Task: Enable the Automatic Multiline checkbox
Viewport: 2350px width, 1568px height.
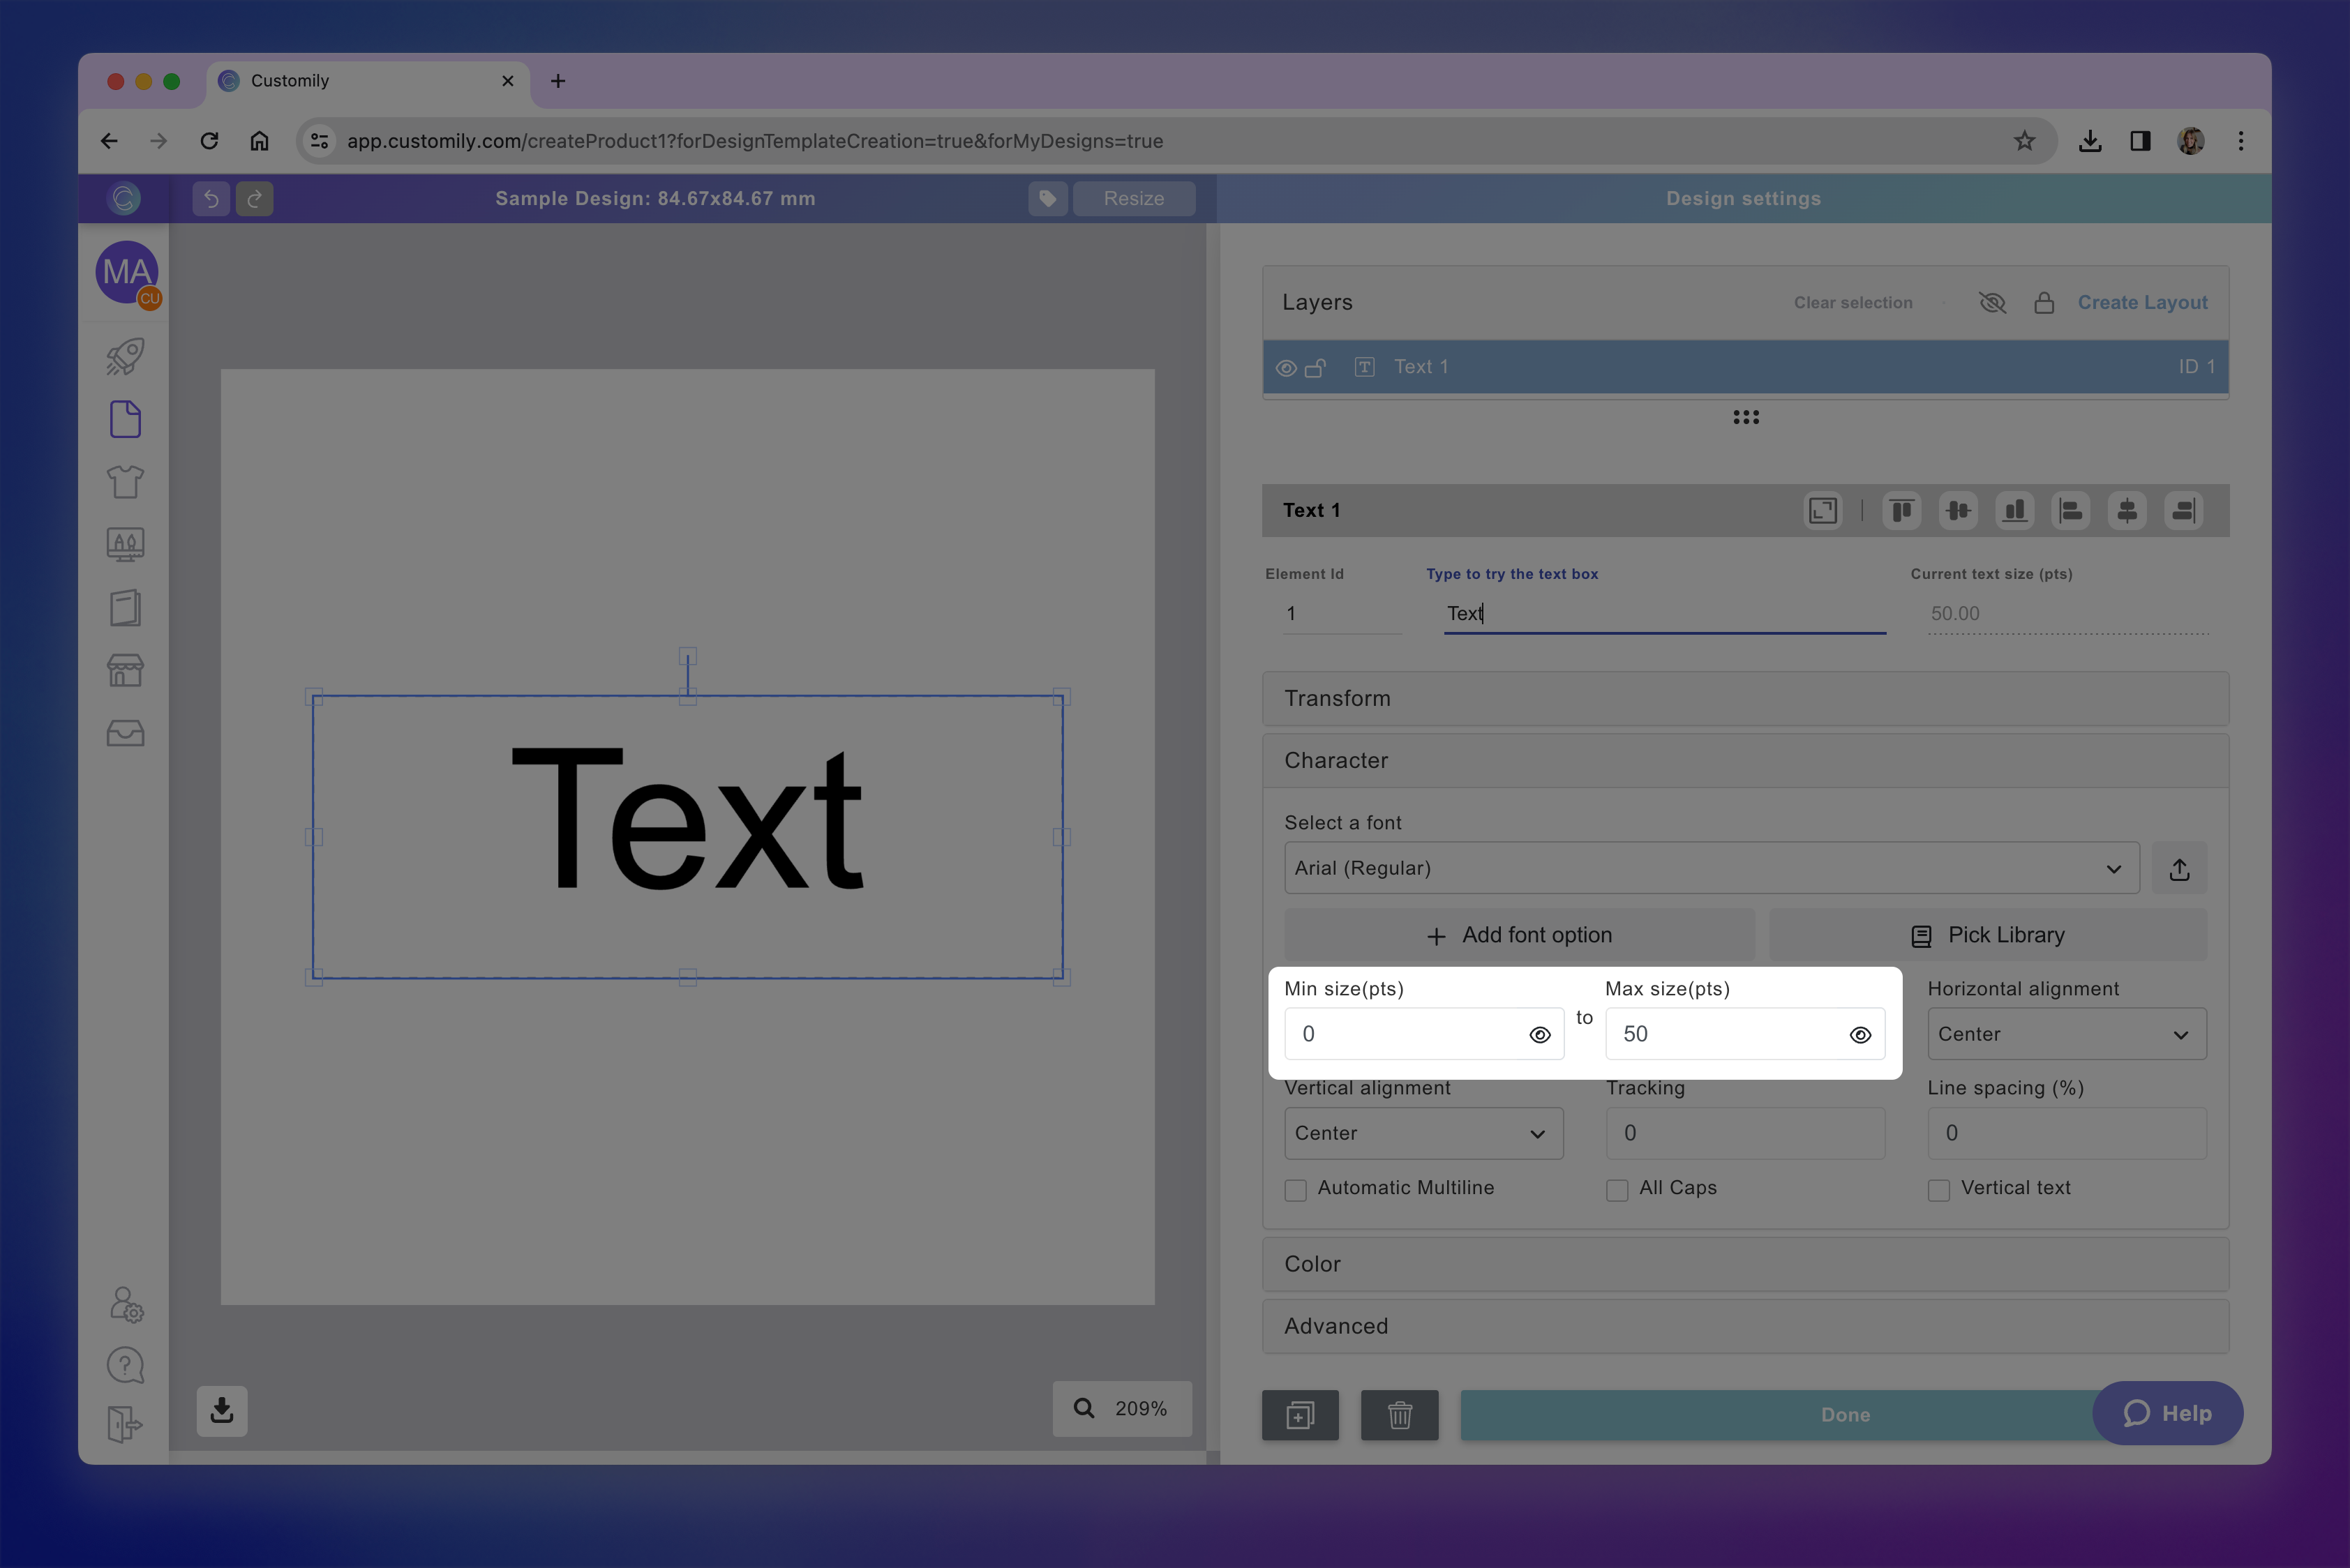Action: pos(1296,1190)
